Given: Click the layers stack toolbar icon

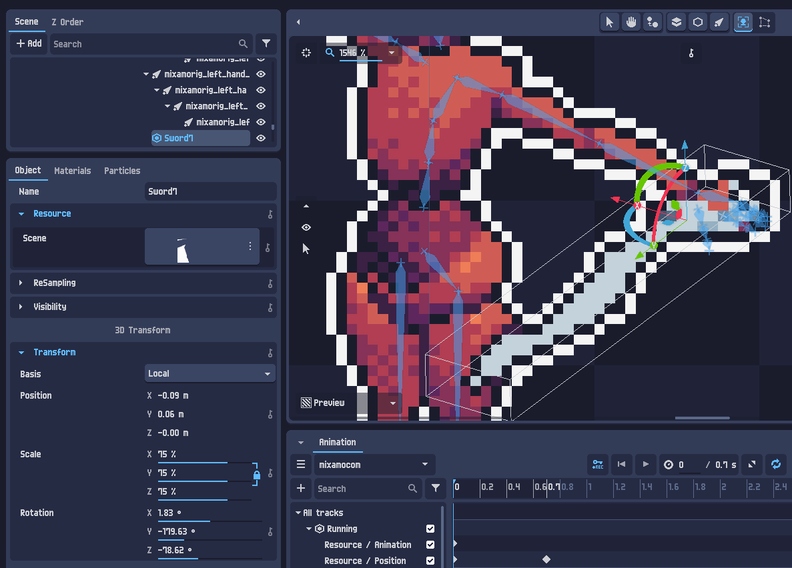Looking at the screenshot, I should coord(677,22).
